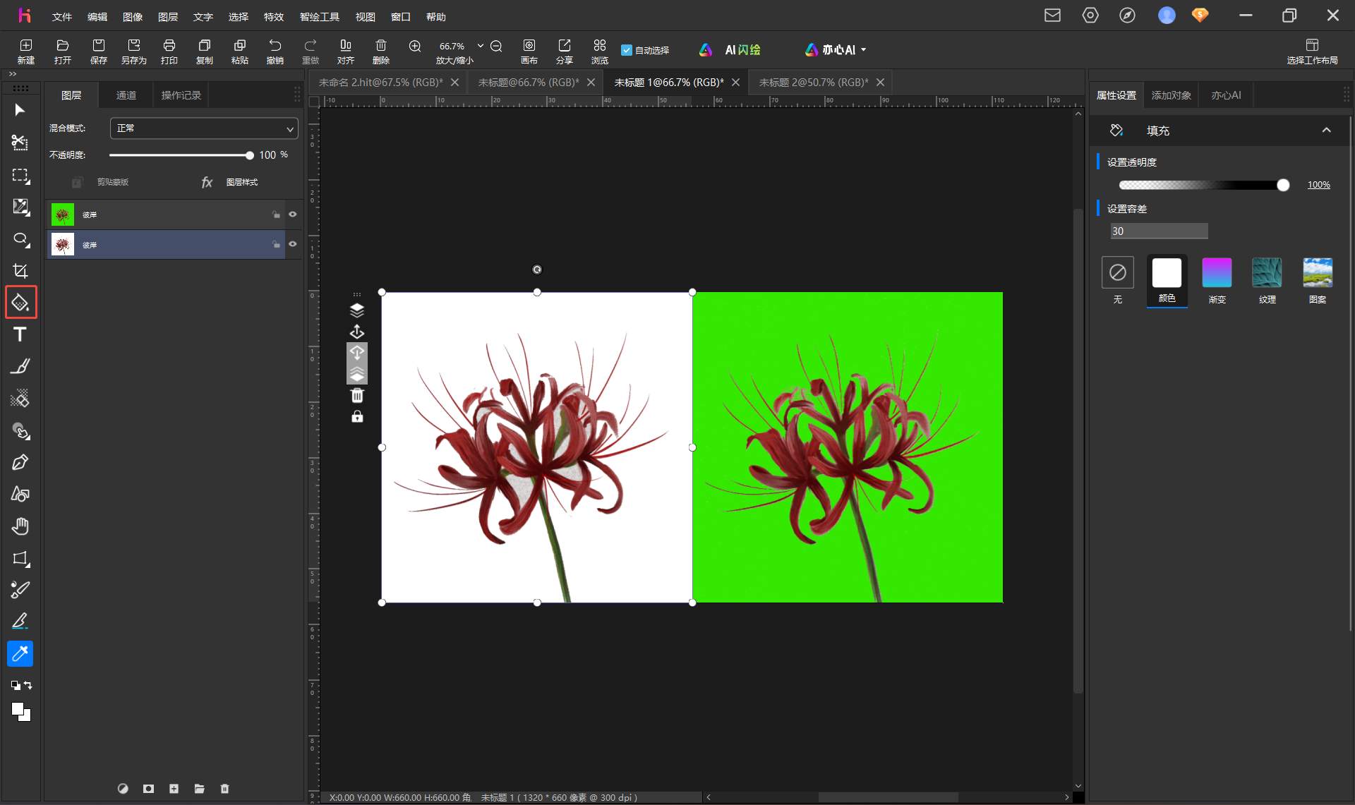This screenshot has height=805, width=1355.
Task: Select the rectangular marquee tool
Action: (20, 175)
